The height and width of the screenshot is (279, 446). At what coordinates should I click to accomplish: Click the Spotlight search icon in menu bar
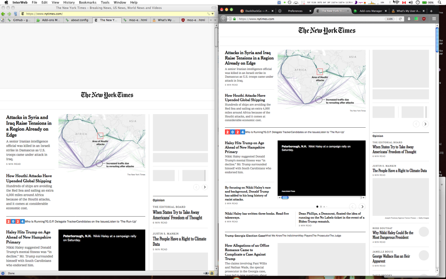click(439, 2)
